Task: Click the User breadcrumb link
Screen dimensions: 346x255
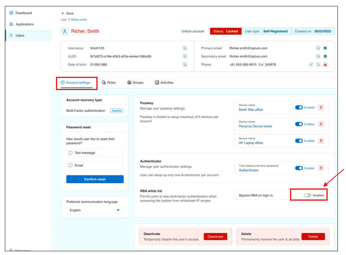Action: [64, 19]
